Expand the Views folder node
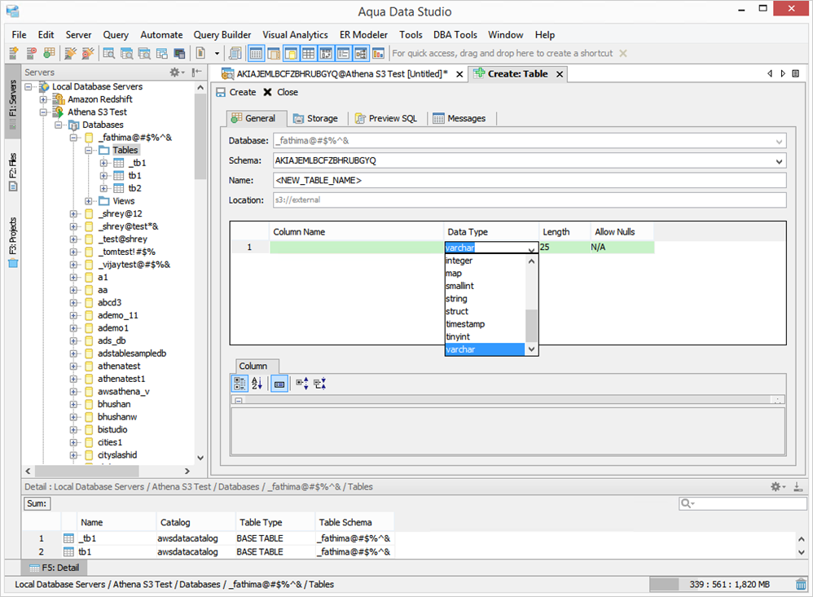 coord(89,201)
